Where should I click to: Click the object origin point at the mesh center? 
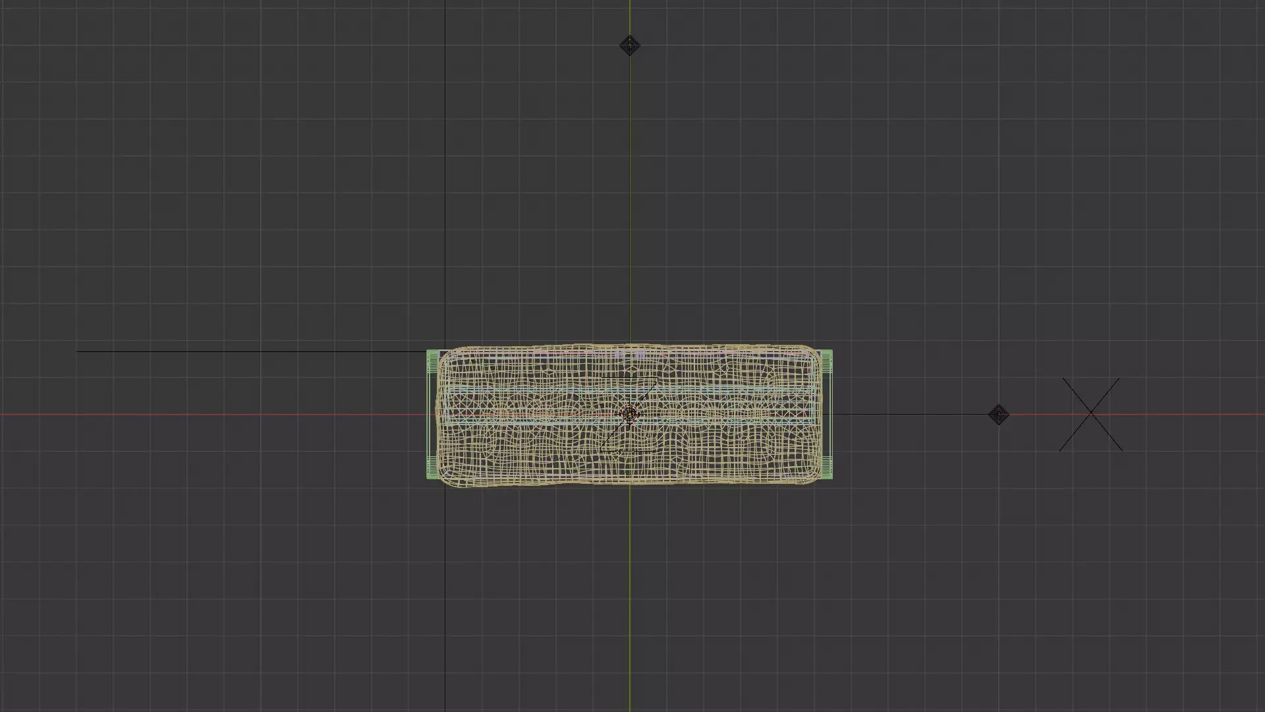tap(630, 415)
